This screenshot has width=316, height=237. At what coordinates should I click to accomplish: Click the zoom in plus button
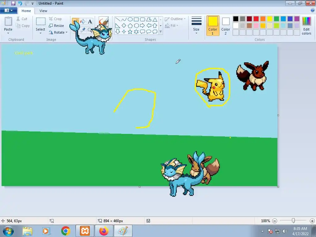(x=312, y=221)
